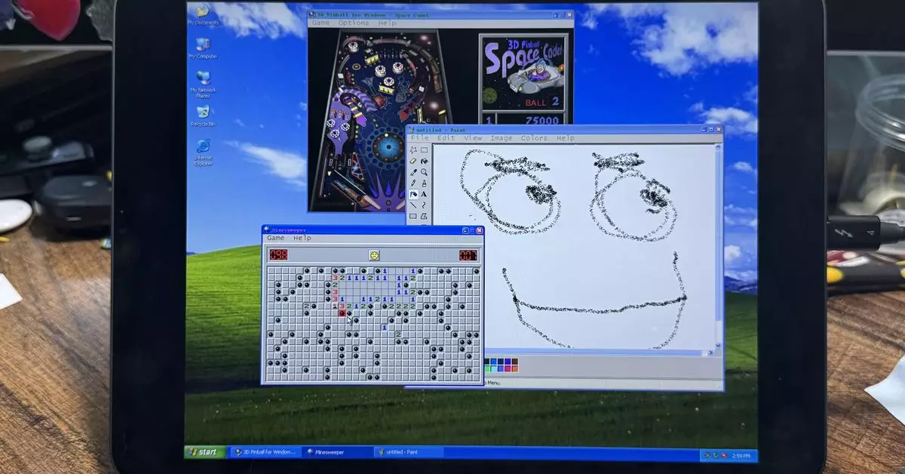Open the Start menu
The width and height of the screenshot is (905, 474).
coord(204,452)
